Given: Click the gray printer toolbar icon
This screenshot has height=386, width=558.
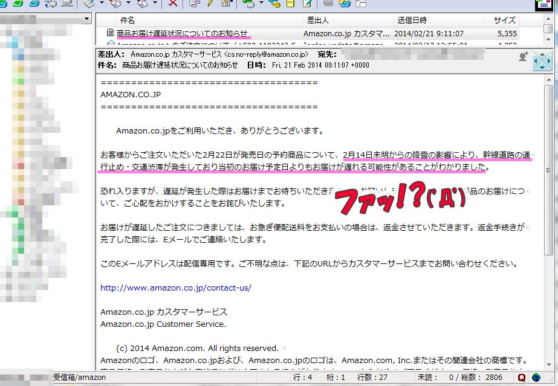Looking at the screenshot, I should 328,3.
